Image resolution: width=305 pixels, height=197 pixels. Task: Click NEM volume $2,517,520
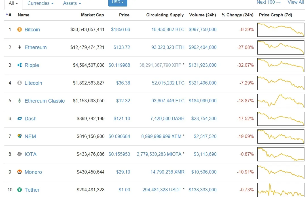point(205,136)
